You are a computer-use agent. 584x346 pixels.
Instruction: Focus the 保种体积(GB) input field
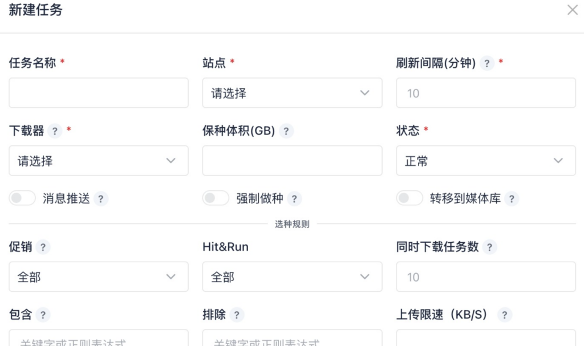292,161
